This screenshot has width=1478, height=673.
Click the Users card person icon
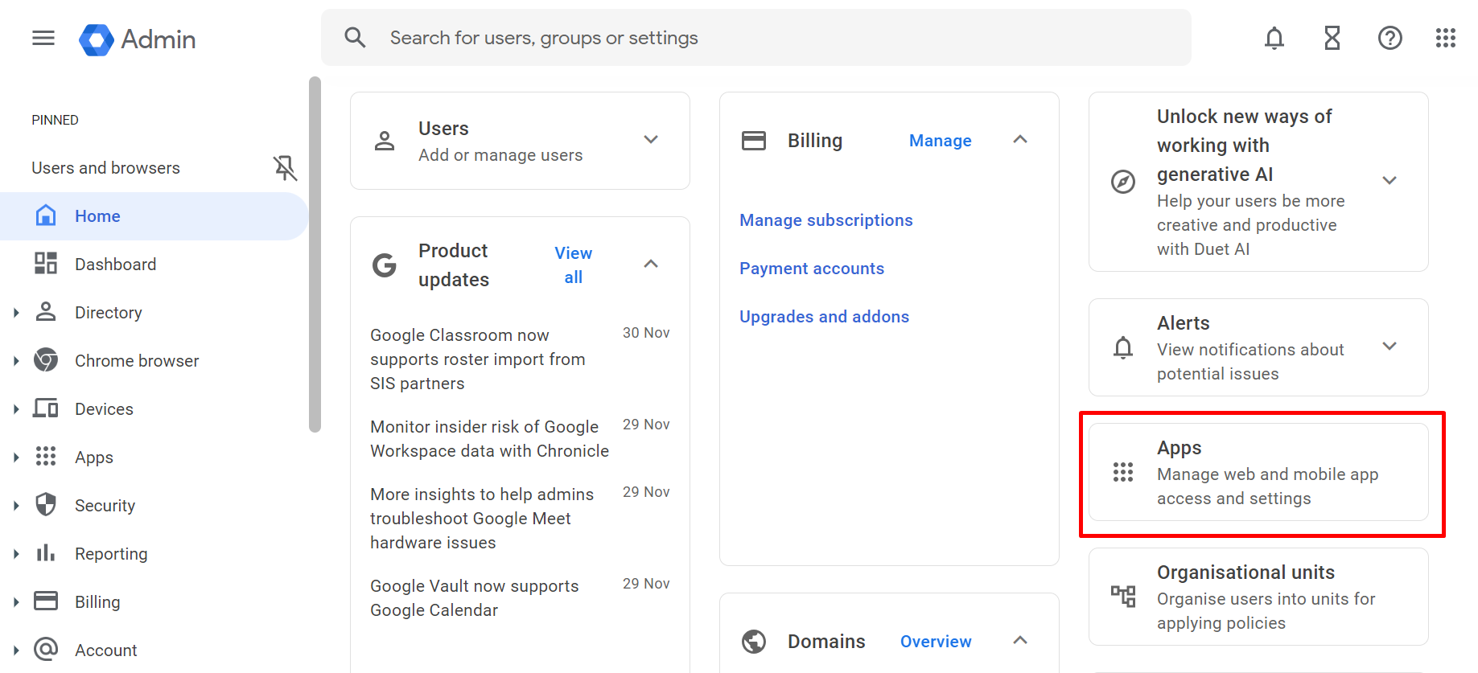coord(385,141)
